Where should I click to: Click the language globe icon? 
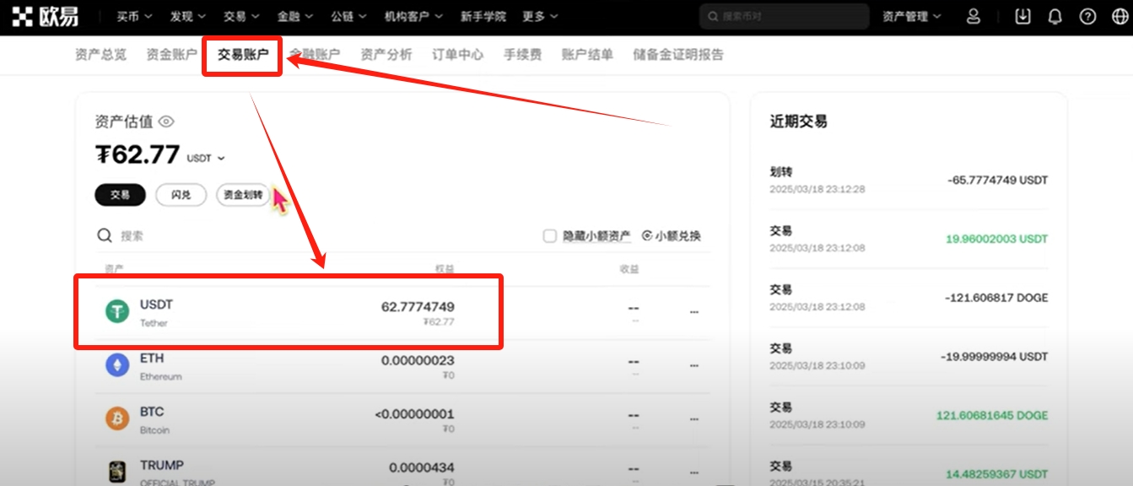tap(1119, 16)
